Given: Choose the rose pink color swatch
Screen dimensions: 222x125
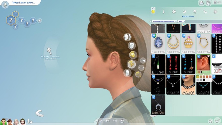Looking at the screenshot, I should coord(210,77).
